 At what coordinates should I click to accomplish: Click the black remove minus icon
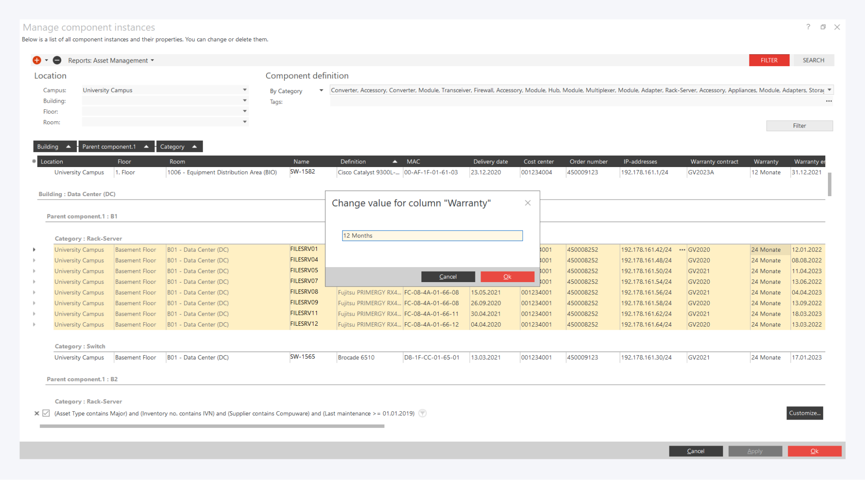tap(57, 60)
